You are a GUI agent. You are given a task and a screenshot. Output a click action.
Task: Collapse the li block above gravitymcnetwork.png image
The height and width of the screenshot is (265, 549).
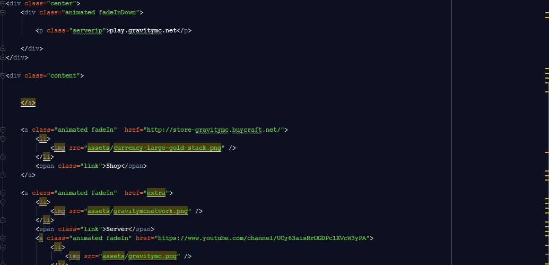[3, 202]
